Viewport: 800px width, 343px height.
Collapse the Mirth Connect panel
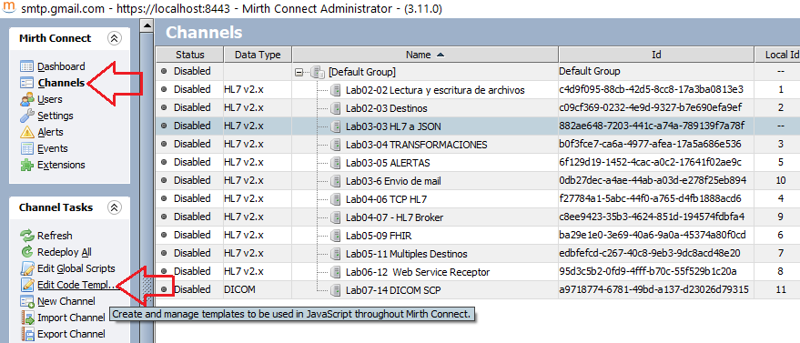click(x=115, y=38)
